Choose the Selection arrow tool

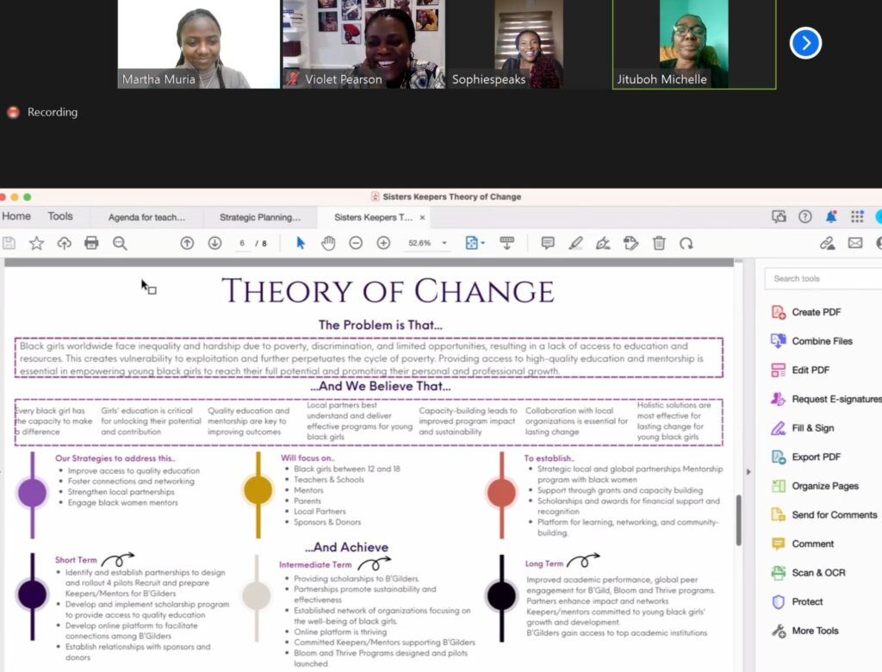pyautogui.click(x=301, y=244)
